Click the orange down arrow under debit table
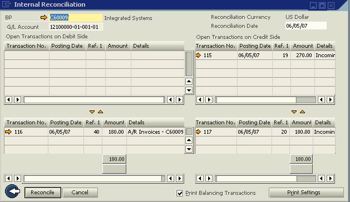Screen dimensions: 350x202 (x=92, y=112)
